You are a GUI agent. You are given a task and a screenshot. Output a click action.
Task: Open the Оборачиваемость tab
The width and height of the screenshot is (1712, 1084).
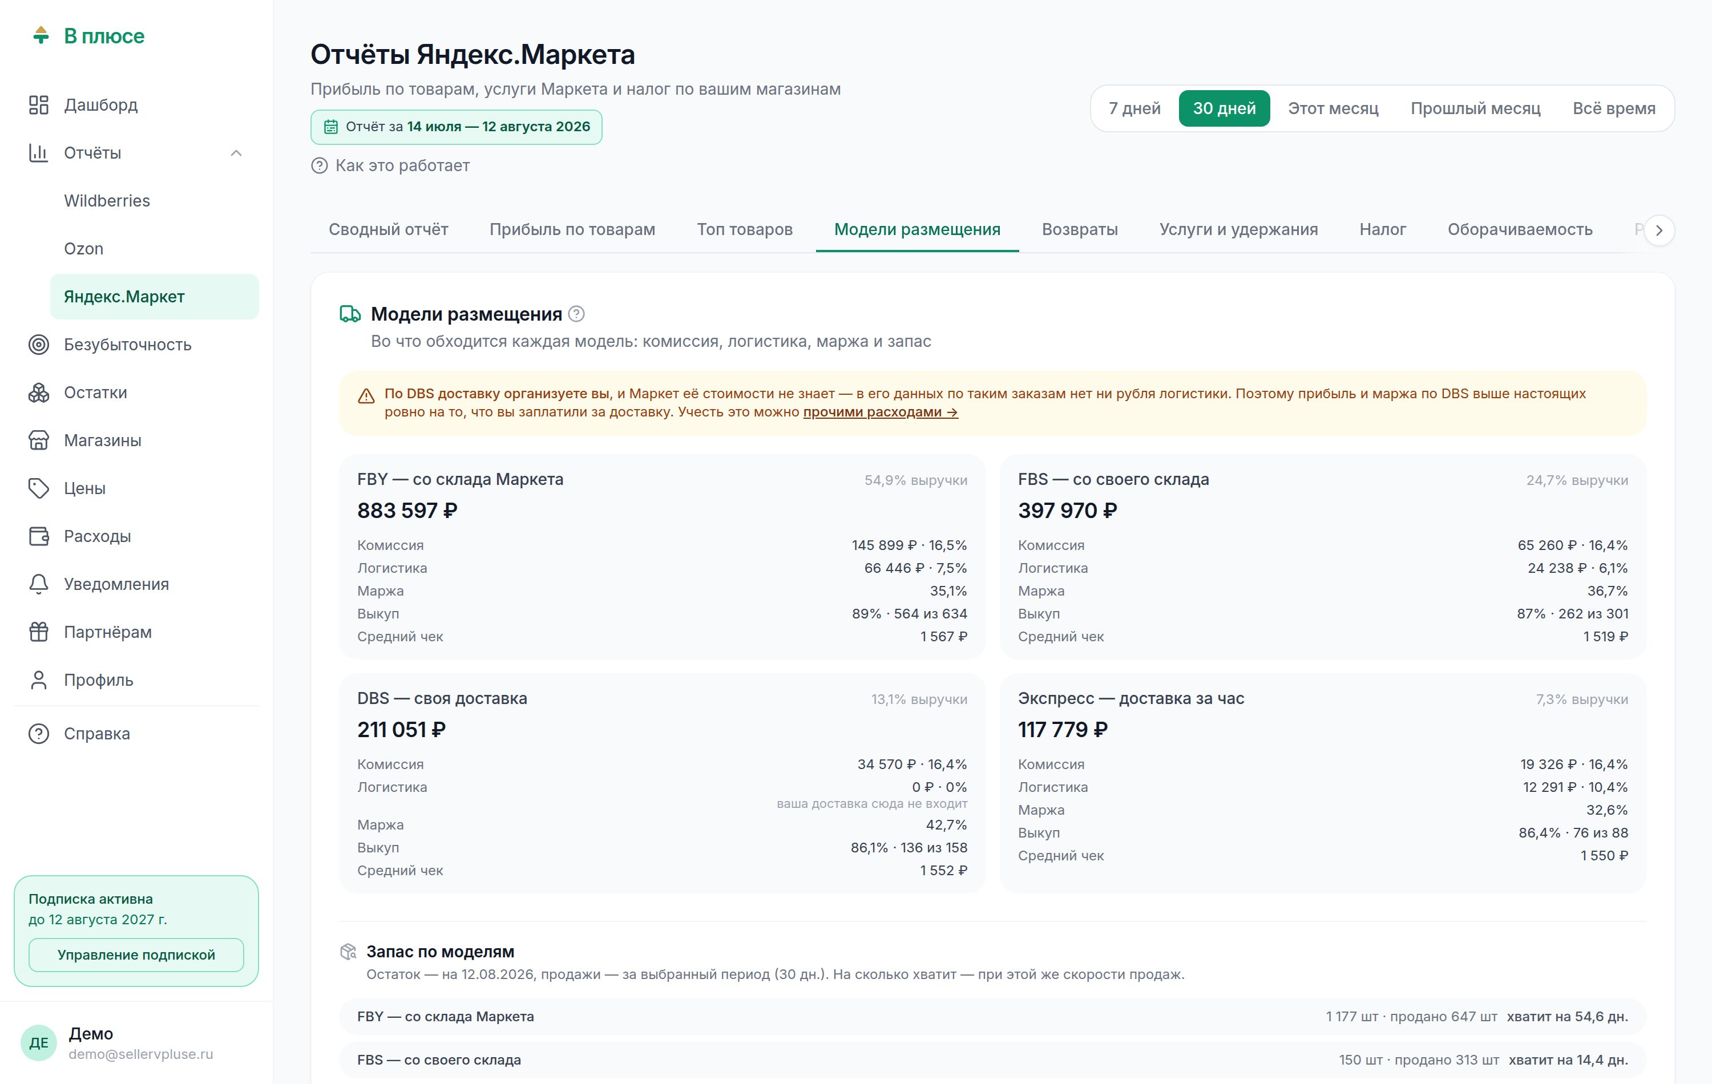1520,229
